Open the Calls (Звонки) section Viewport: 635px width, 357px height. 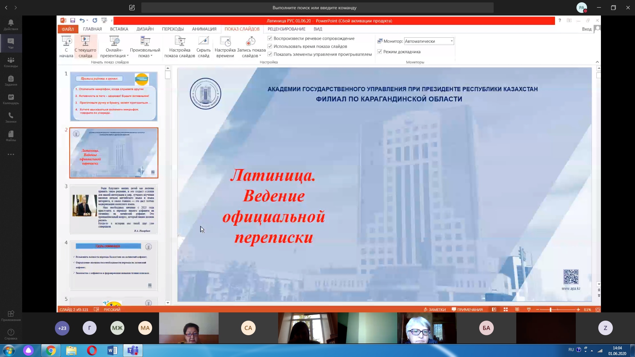click(x=11, y=117)
